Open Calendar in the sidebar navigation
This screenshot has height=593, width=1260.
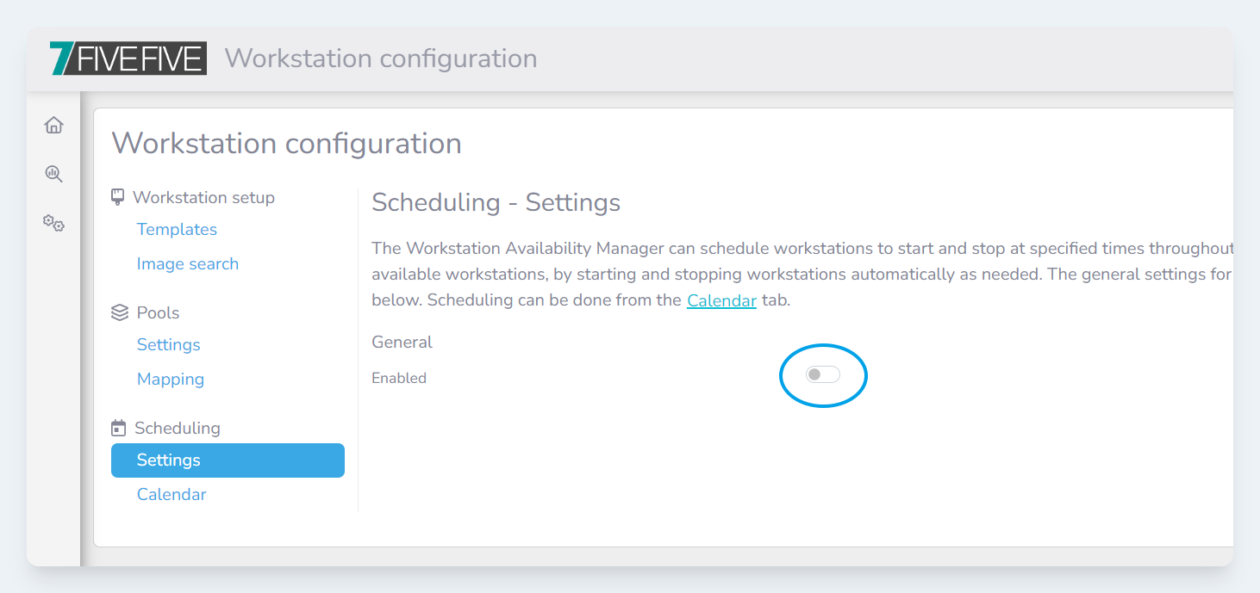click(x=172, y=494)
